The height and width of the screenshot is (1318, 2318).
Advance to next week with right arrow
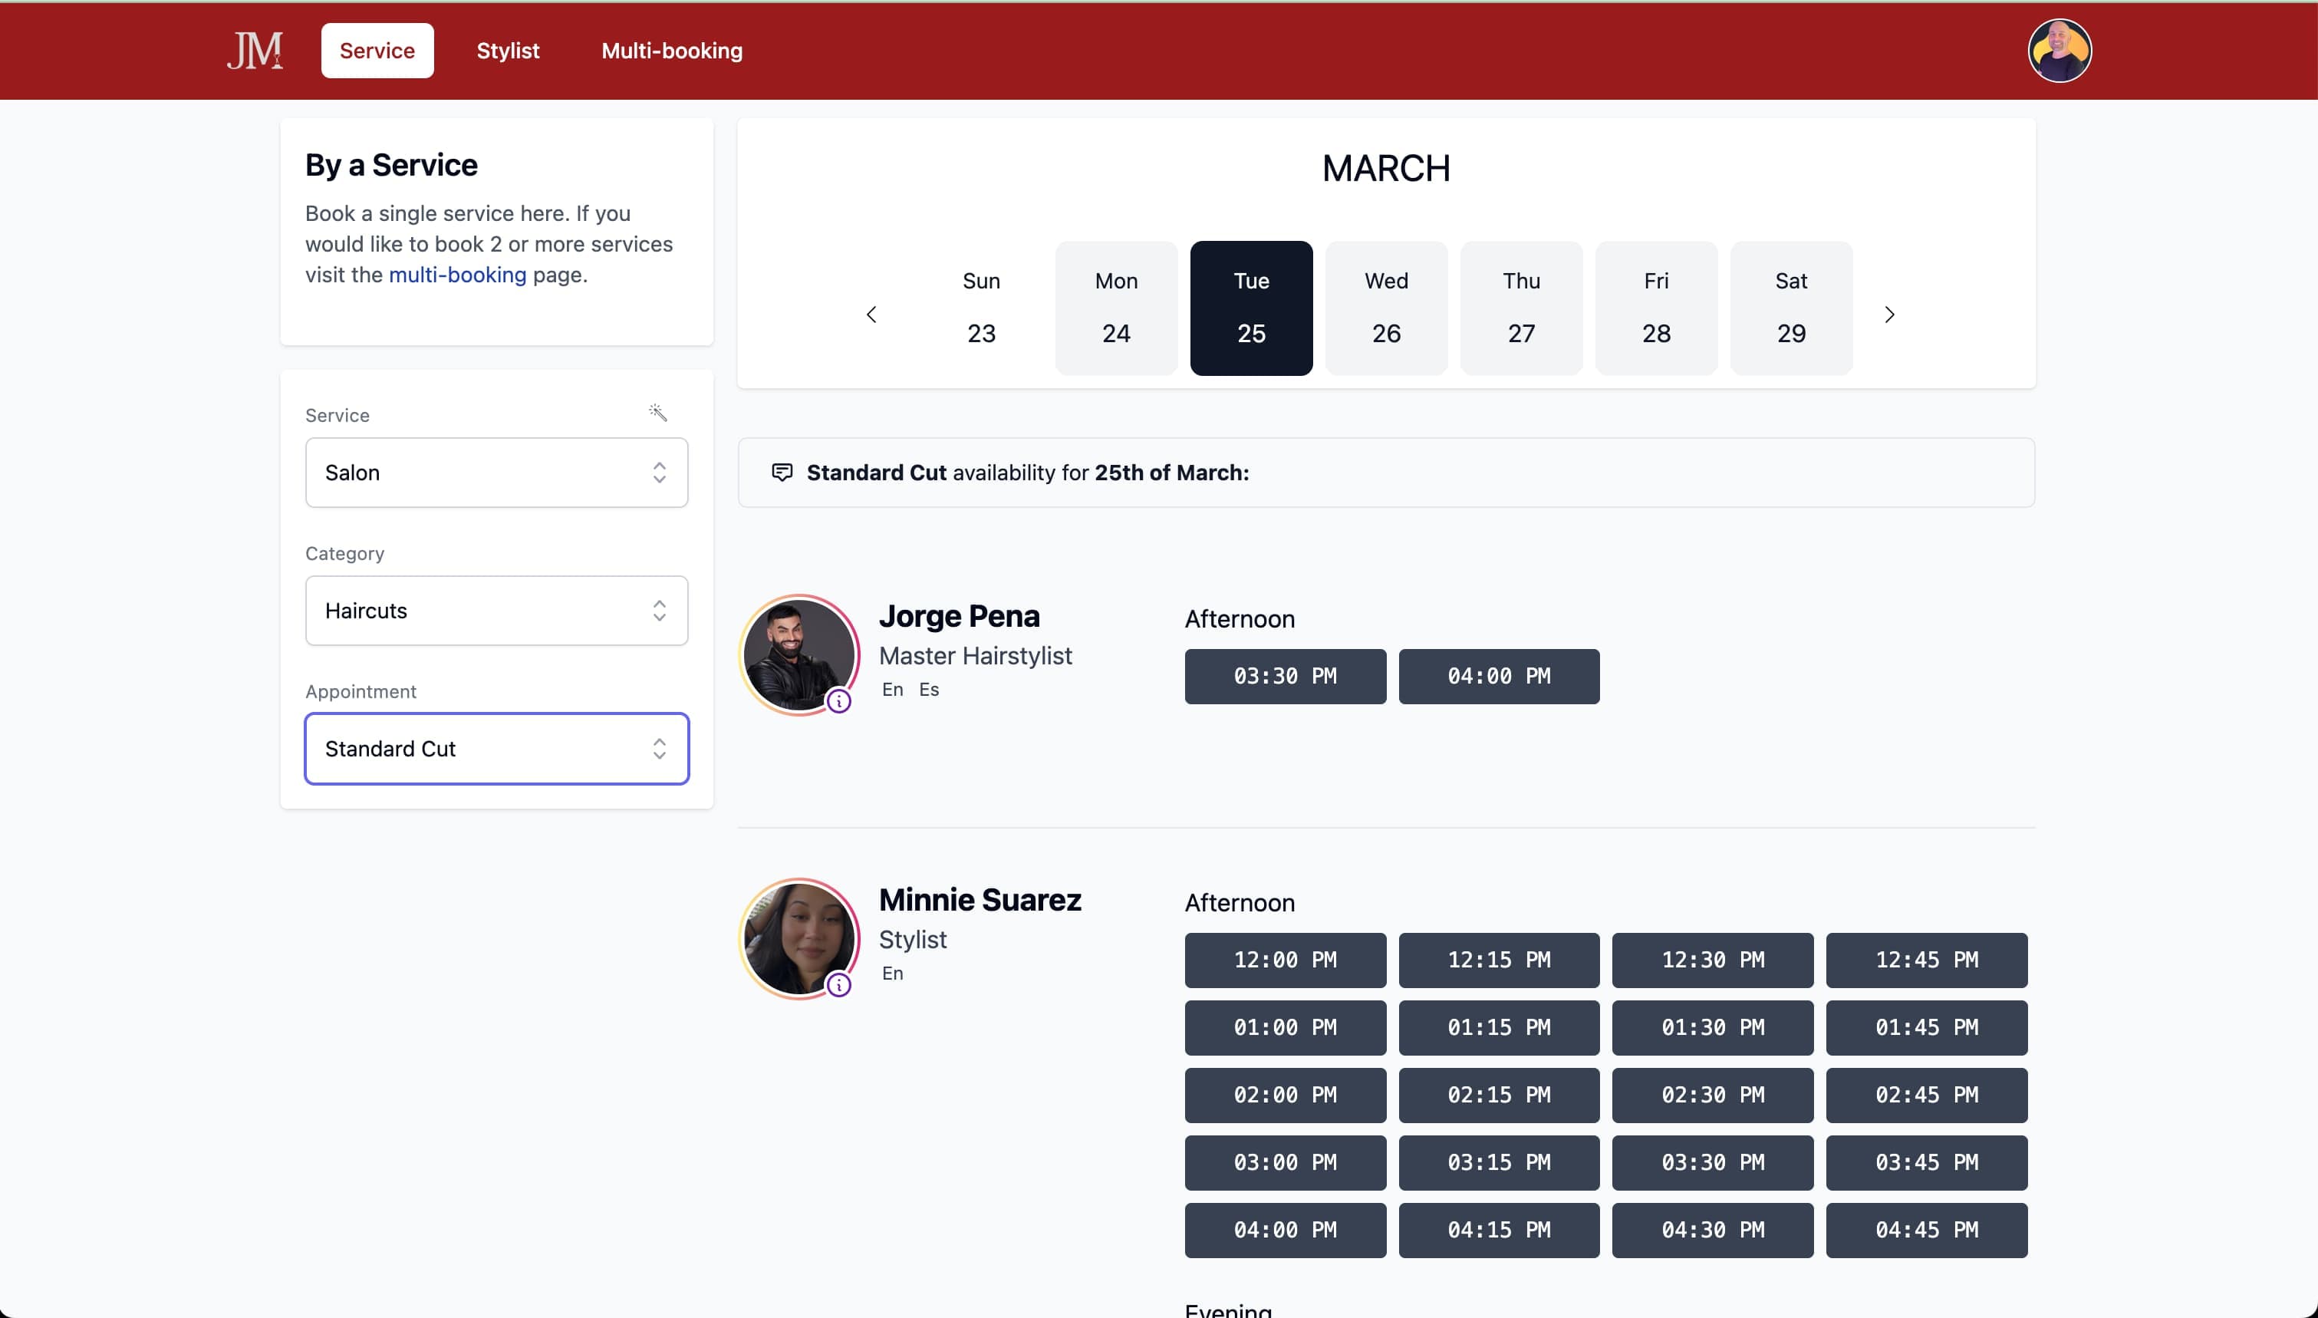pyautogui.click(x=1889, y=313)
